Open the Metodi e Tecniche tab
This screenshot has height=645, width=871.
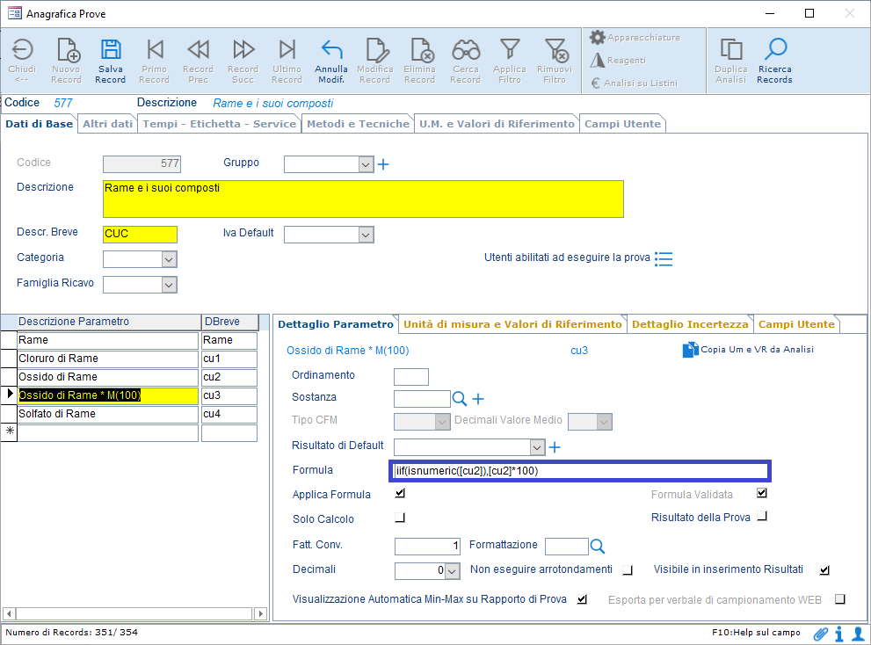click(x=359, y=124)
